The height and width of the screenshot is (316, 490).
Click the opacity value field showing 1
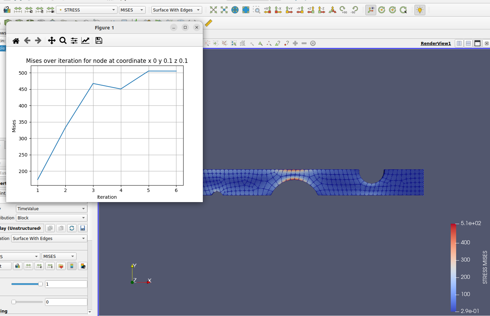click(66, 284)
